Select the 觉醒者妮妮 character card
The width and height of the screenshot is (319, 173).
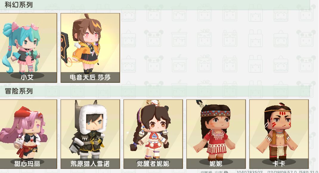click(153, 134)
